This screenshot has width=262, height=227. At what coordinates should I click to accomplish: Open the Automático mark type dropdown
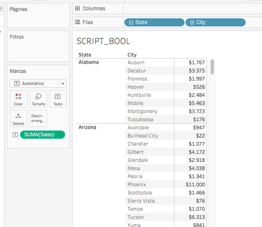(38, 83)
